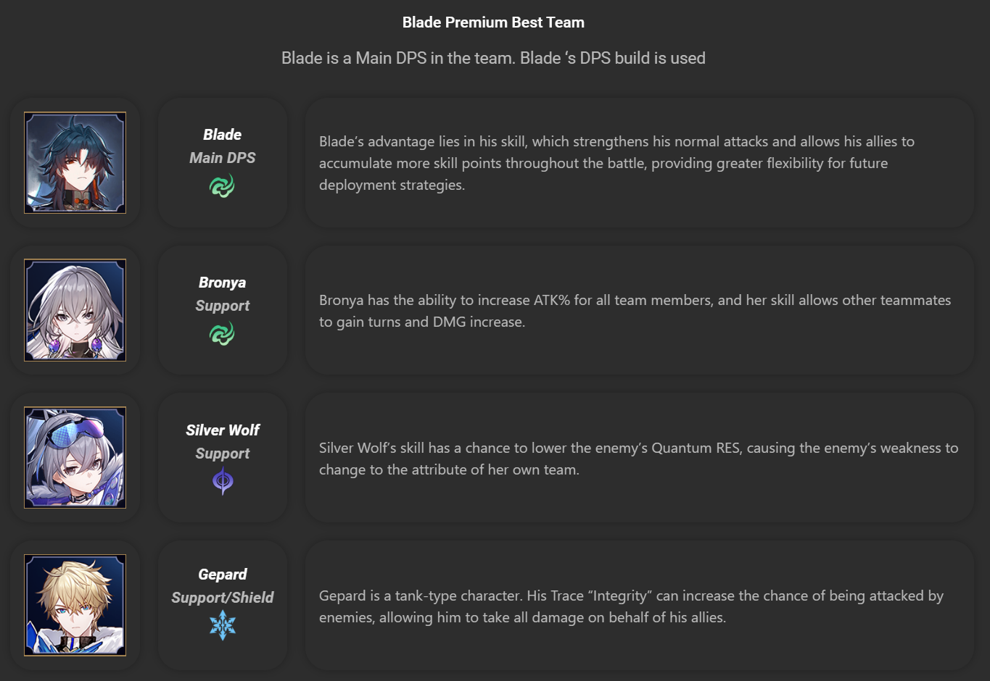Click the Blade Premium Best Team heading

point(493,22)
